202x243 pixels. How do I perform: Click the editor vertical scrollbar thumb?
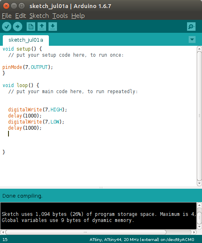[x=199, y=116]
